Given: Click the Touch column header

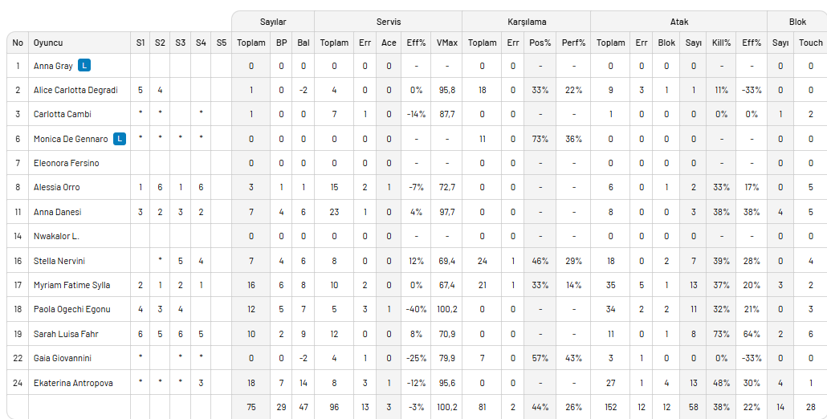Looking at the screenshot, I should click(x=811, y=43).
